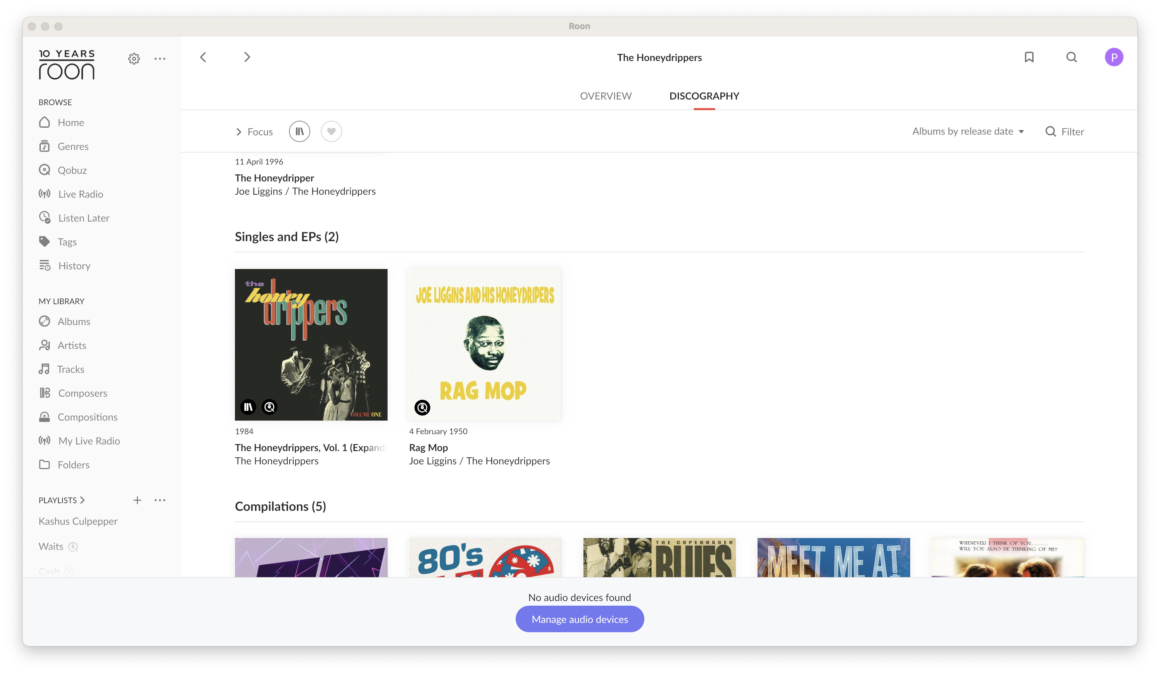Open My Live Radio

click(x=80, y=441)
